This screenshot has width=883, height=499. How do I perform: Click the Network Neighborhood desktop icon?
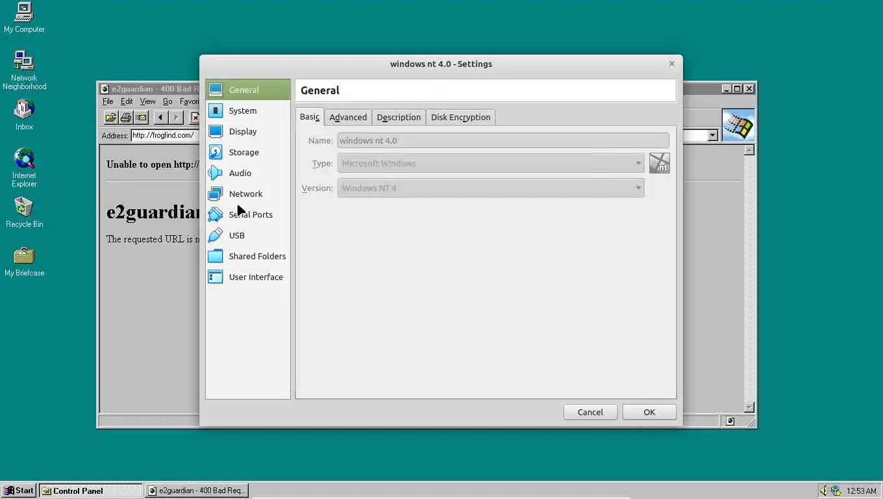(24, 70)
